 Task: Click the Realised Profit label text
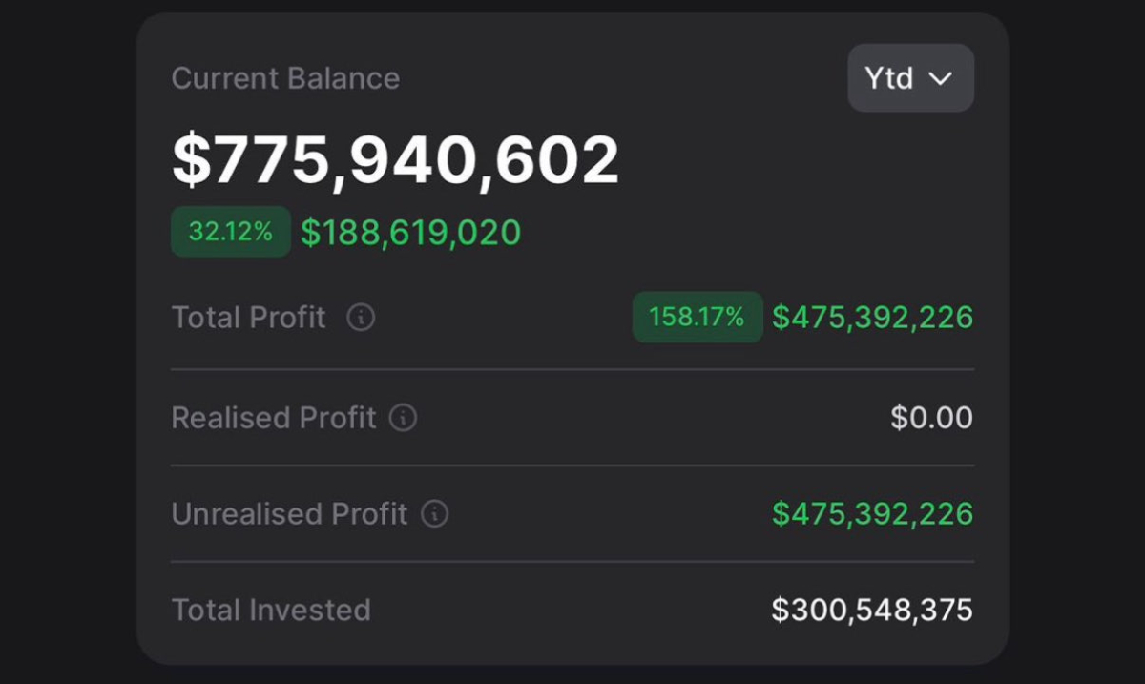(x=273, y=417)
